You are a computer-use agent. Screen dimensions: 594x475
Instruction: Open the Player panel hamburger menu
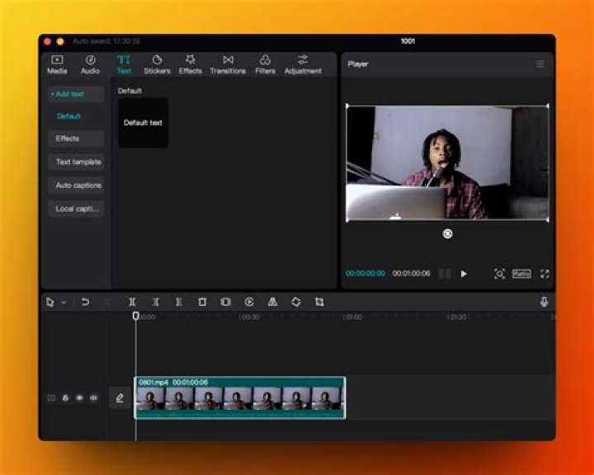point(540,63)
